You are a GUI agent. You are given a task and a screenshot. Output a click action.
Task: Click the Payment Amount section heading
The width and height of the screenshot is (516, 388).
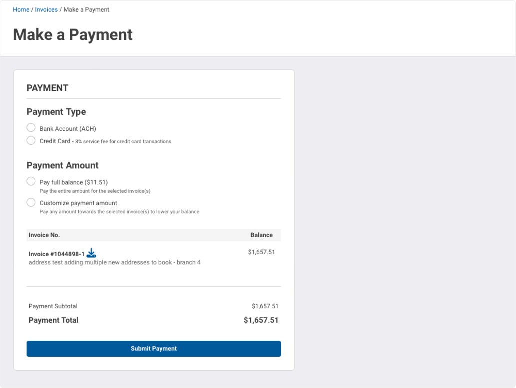tap(62, 165)
